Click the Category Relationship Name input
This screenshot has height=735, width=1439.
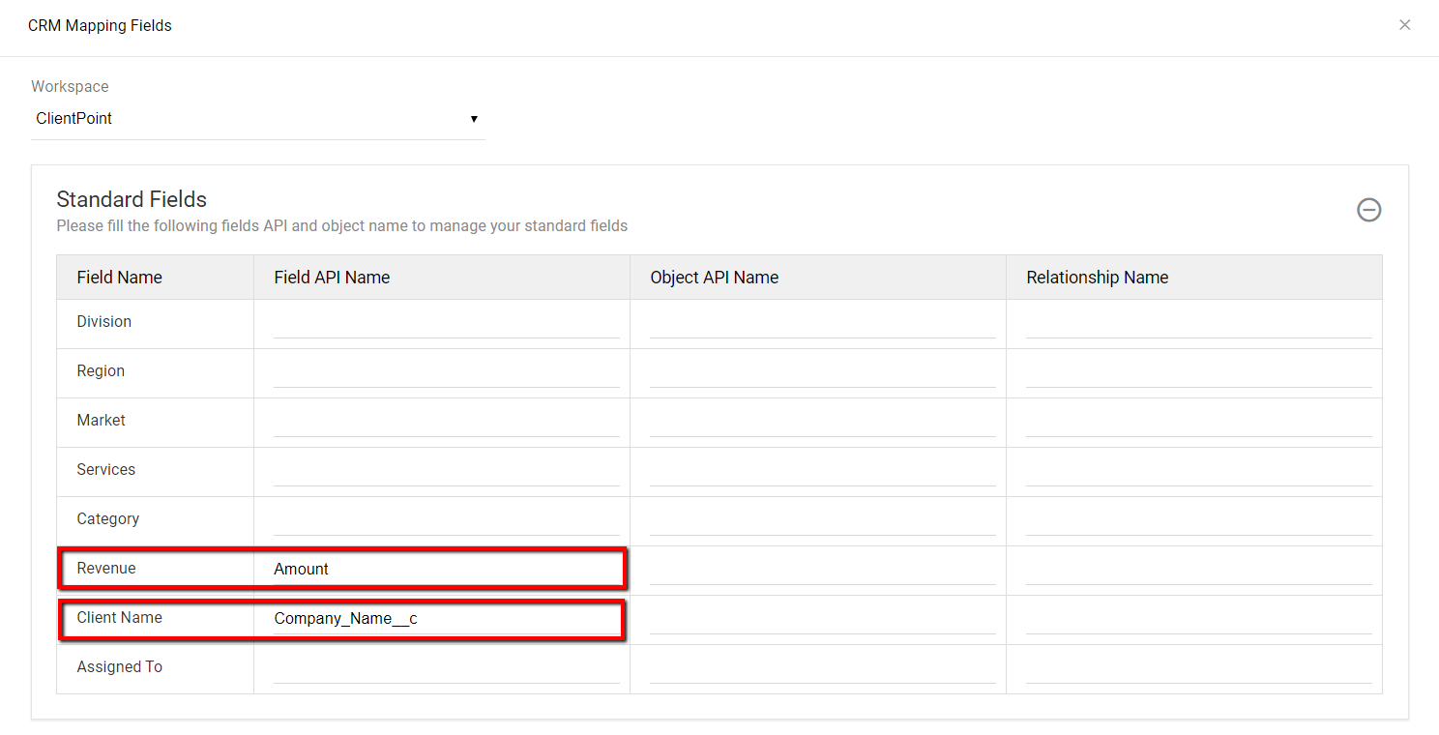point(1198,519)
